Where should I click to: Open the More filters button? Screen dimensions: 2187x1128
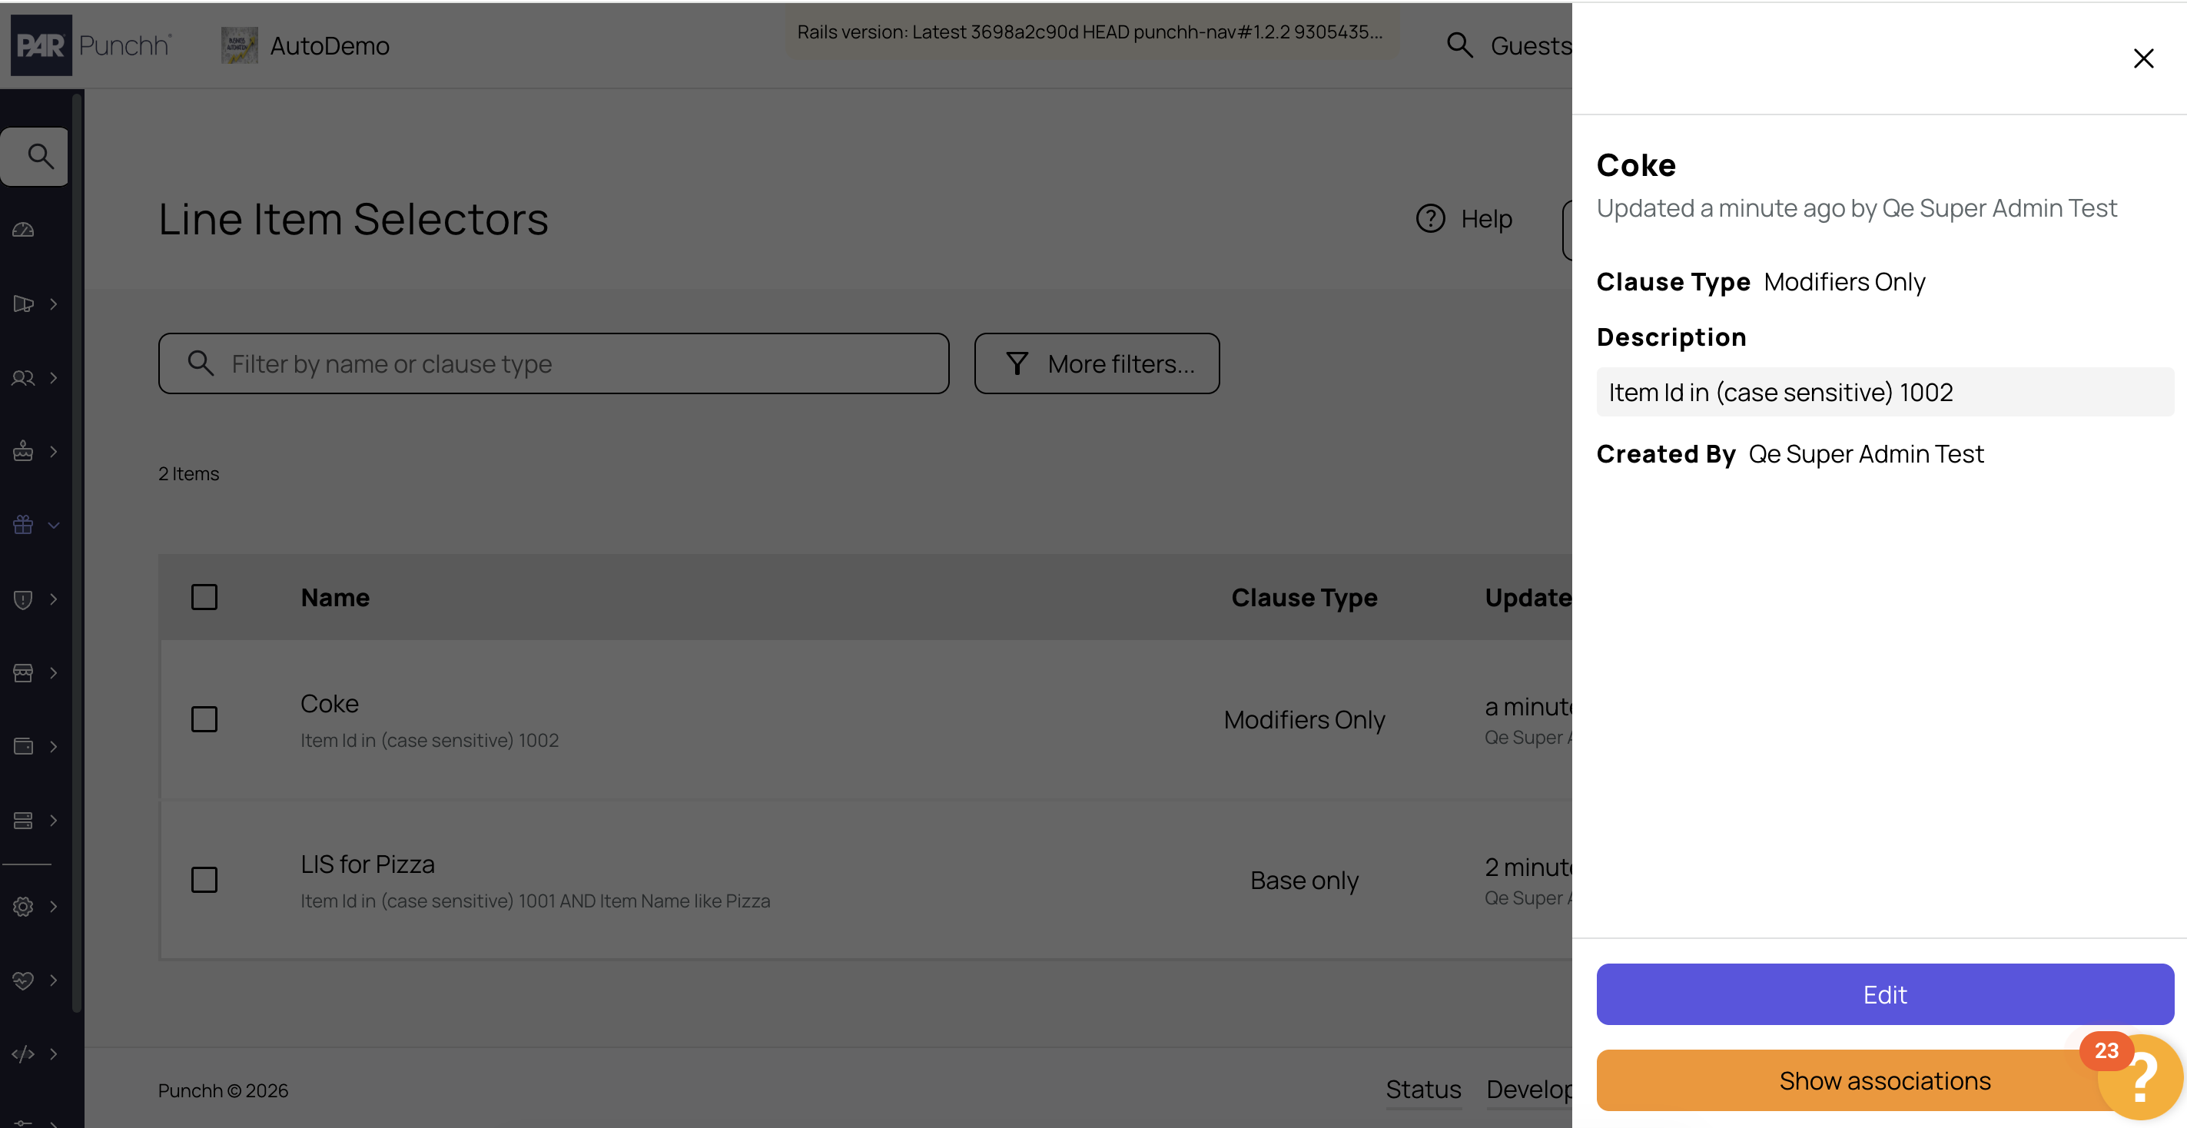1097,363
